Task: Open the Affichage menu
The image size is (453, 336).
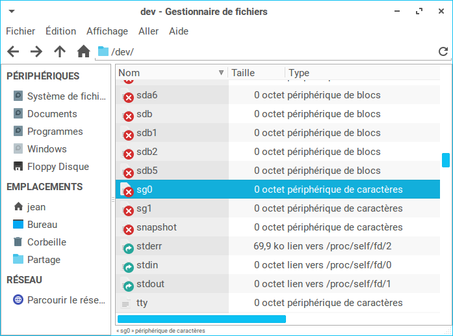Action: tap(107, 31)
